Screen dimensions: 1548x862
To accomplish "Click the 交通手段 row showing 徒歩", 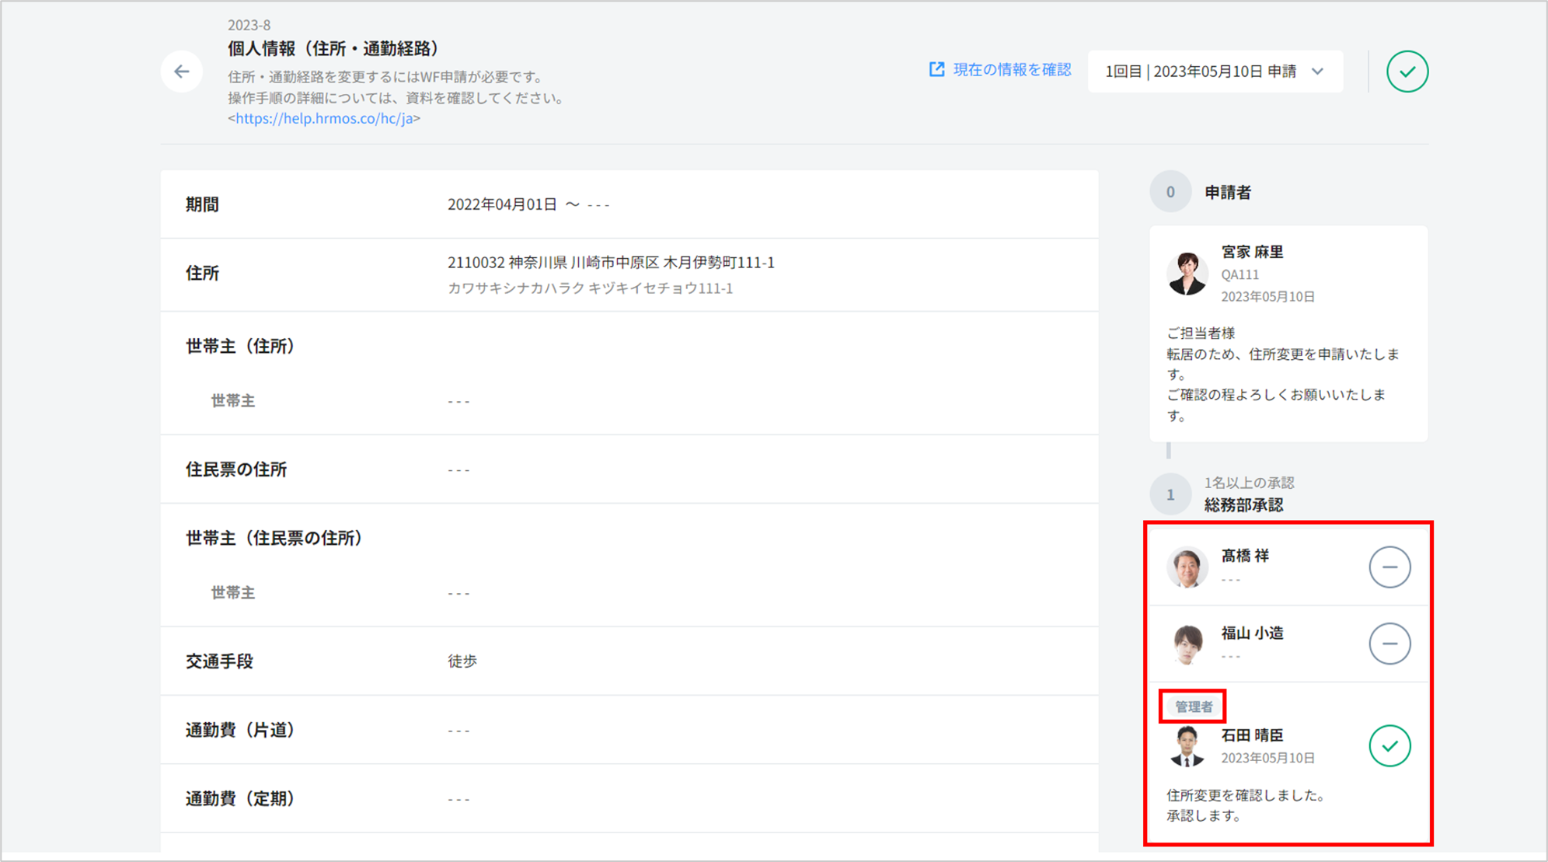I will coord(462,661).
